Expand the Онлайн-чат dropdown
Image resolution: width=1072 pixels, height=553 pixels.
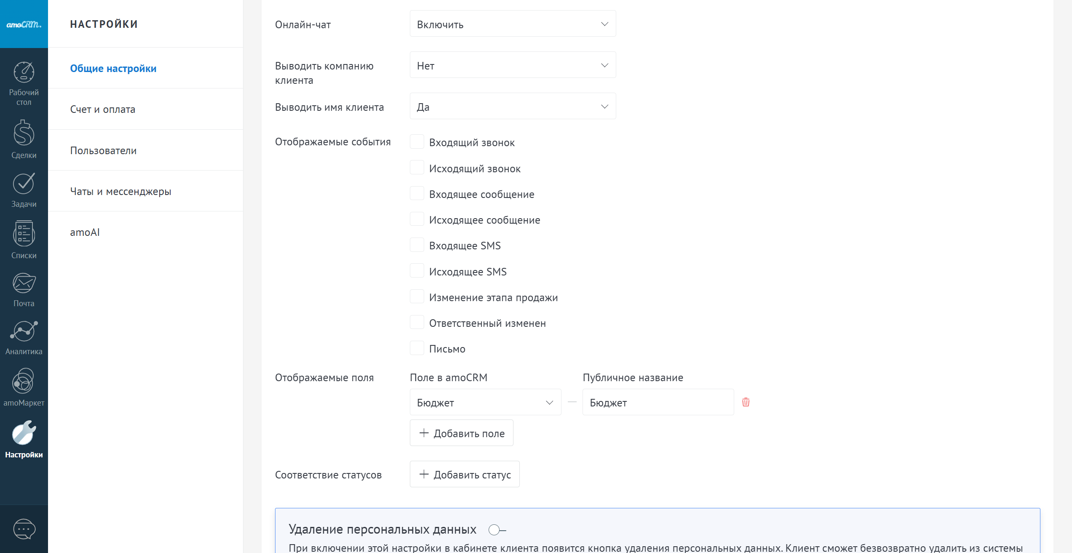point(513,24)
